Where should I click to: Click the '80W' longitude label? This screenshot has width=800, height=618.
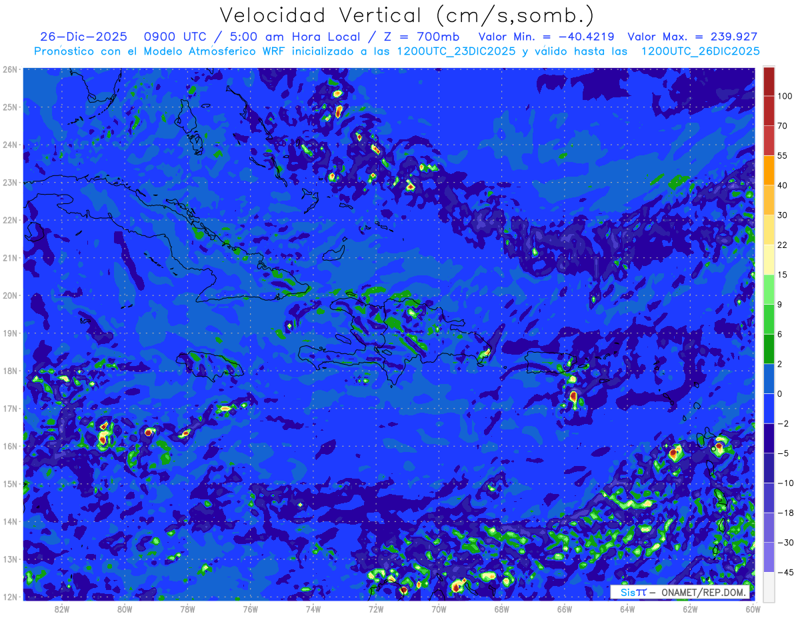coord(125,609)
